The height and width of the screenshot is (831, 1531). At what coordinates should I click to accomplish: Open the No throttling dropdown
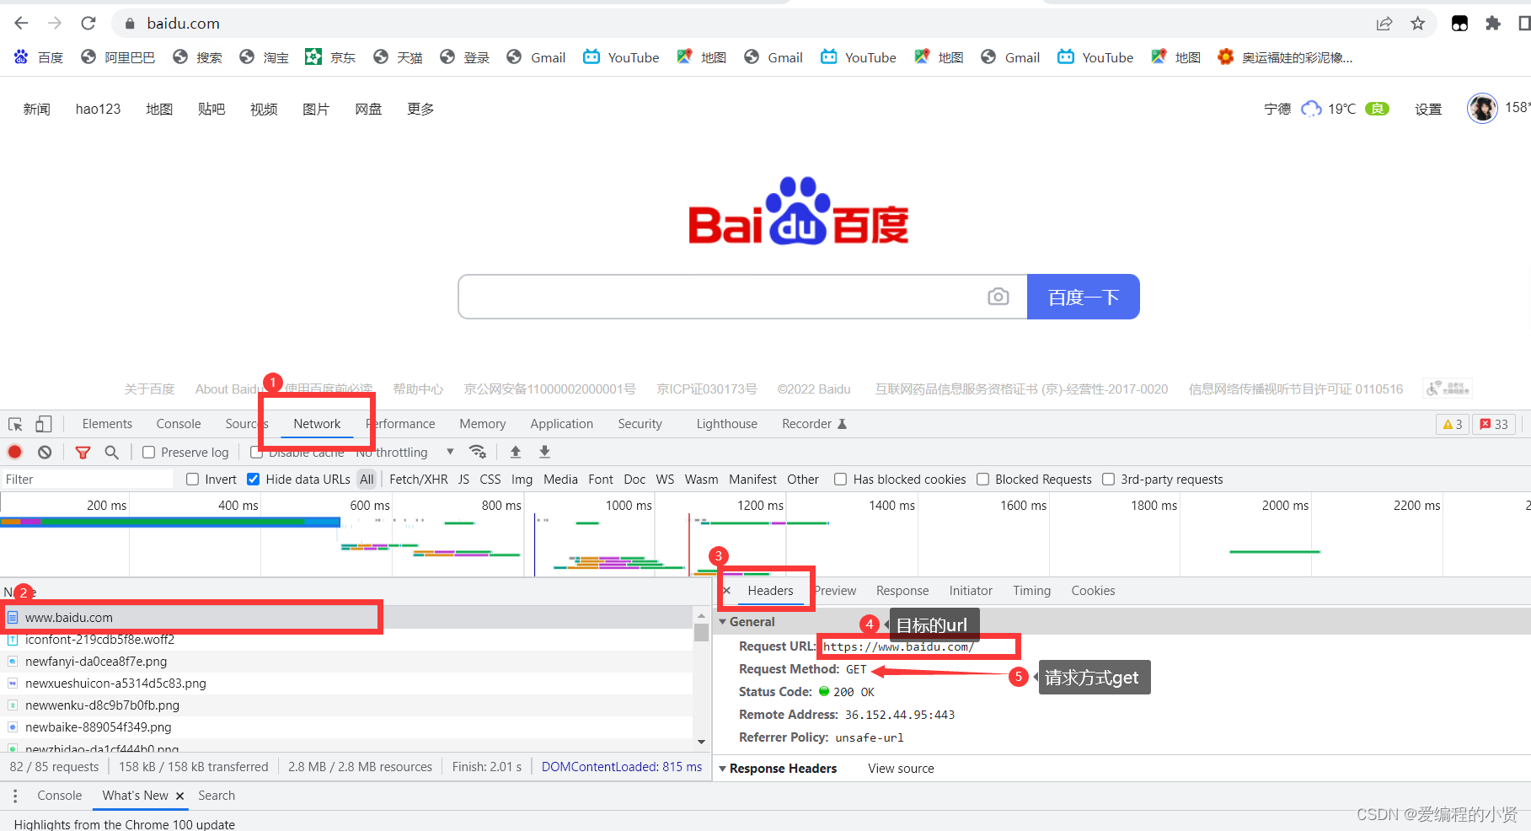click(405, 453)
